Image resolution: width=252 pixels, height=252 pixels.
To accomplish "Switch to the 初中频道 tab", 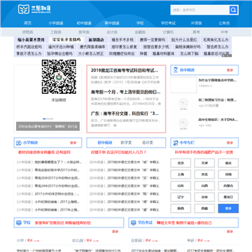I will click(x=105, y=143).
